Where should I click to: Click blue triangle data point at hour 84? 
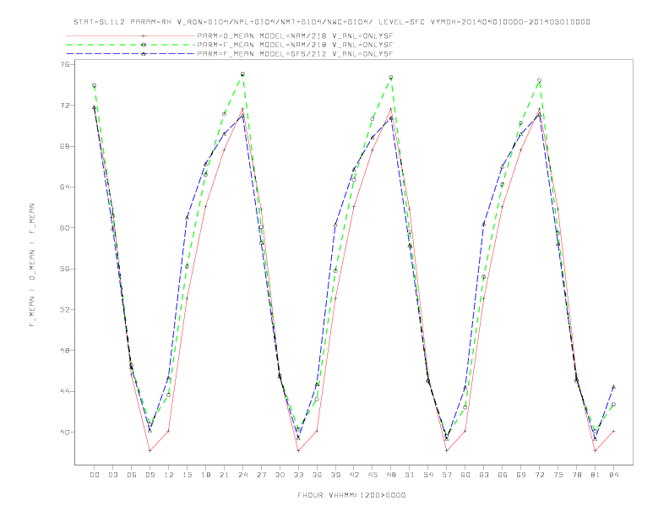pos(613,387)
